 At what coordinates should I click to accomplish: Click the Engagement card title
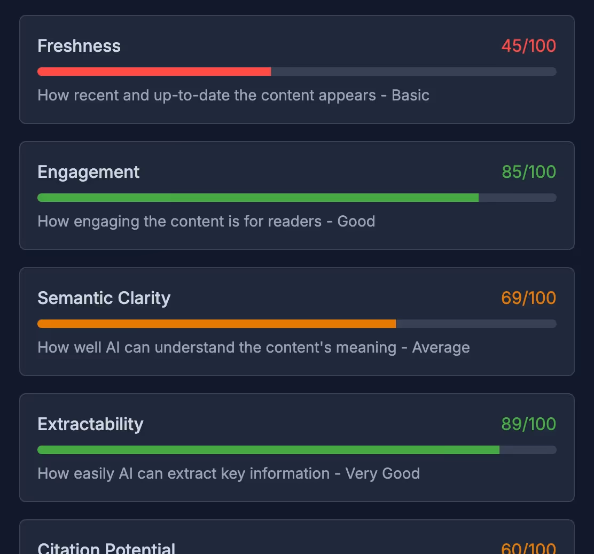[88, 172]
